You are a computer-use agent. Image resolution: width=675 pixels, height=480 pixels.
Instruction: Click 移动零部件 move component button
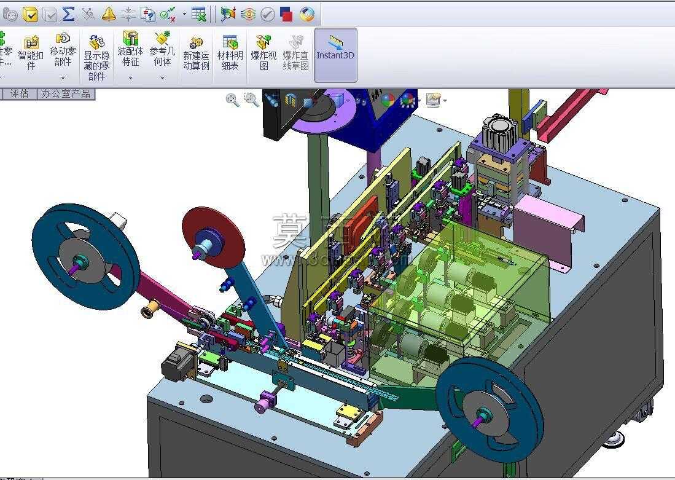tap(63, 50)
